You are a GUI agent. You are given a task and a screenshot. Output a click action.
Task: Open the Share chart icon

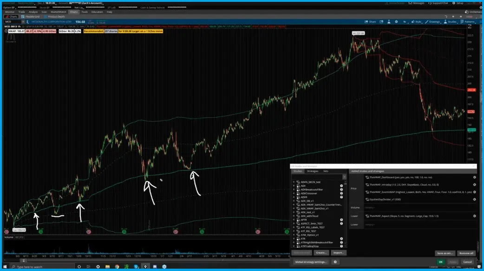(367, 22)
